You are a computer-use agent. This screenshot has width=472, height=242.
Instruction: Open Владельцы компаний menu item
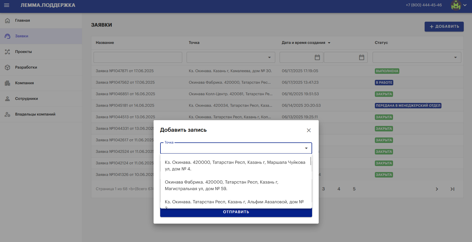[35, 114]
